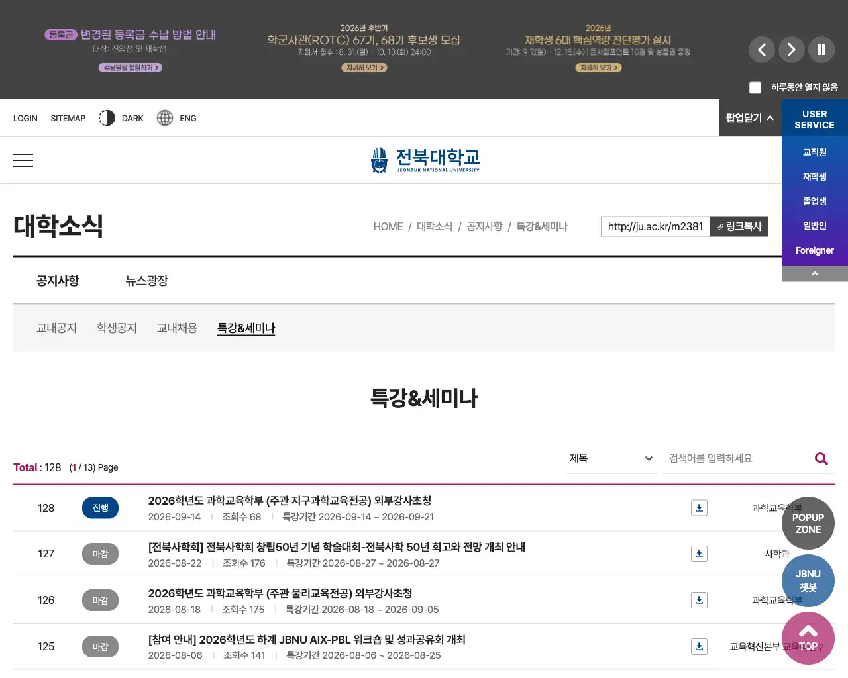Image resolution: width=848 pixels, height=678 pixels.
Task: Select the short URL field
Action: coord(655,226)
